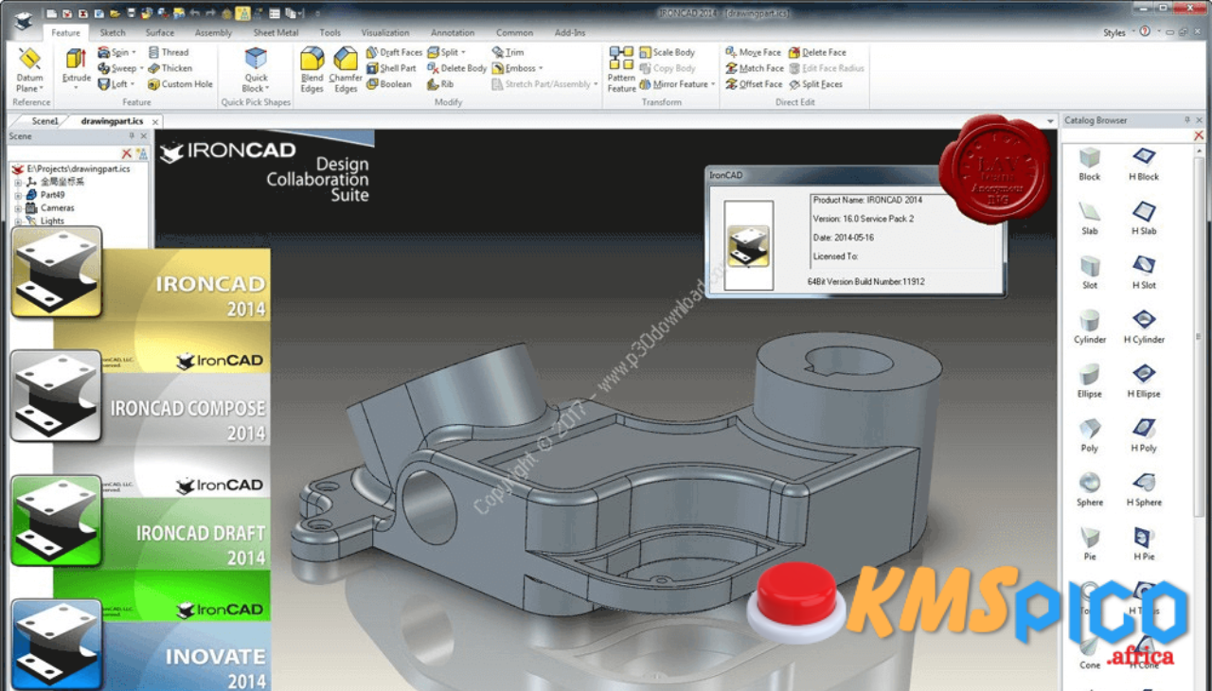Switch to the Visualization ribbon tab
Viewport: 1212px width, 691px height.
(x=385, y=32)
